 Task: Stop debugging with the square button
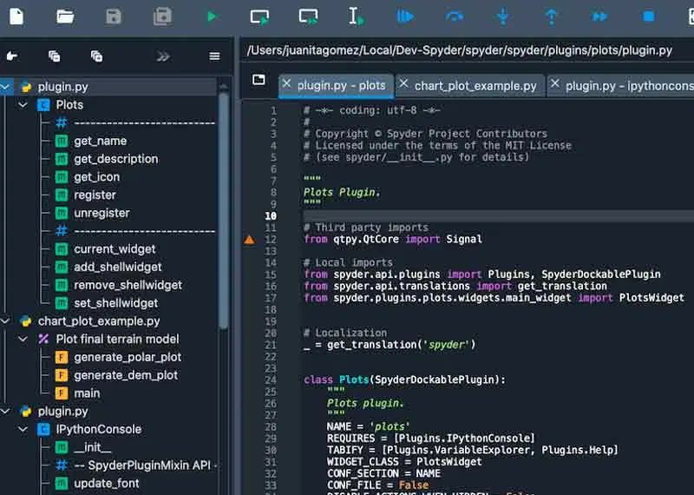(648, 16)
